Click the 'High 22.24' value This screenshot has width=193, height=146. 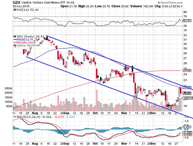click(86, 6)
